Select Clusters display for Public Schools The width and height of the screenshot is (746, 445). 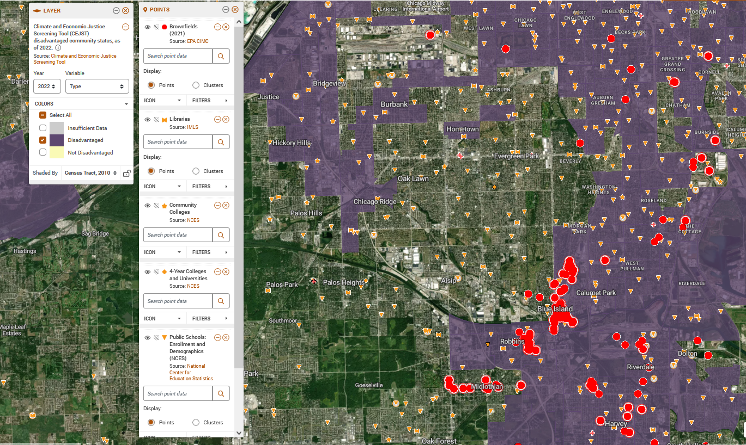[196, 423]
